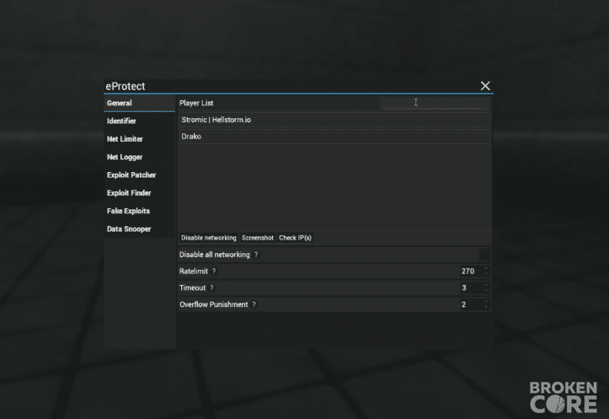609x419 pixels.
Task: Go to Exploit Patcher
Action: tap(139, 175)
